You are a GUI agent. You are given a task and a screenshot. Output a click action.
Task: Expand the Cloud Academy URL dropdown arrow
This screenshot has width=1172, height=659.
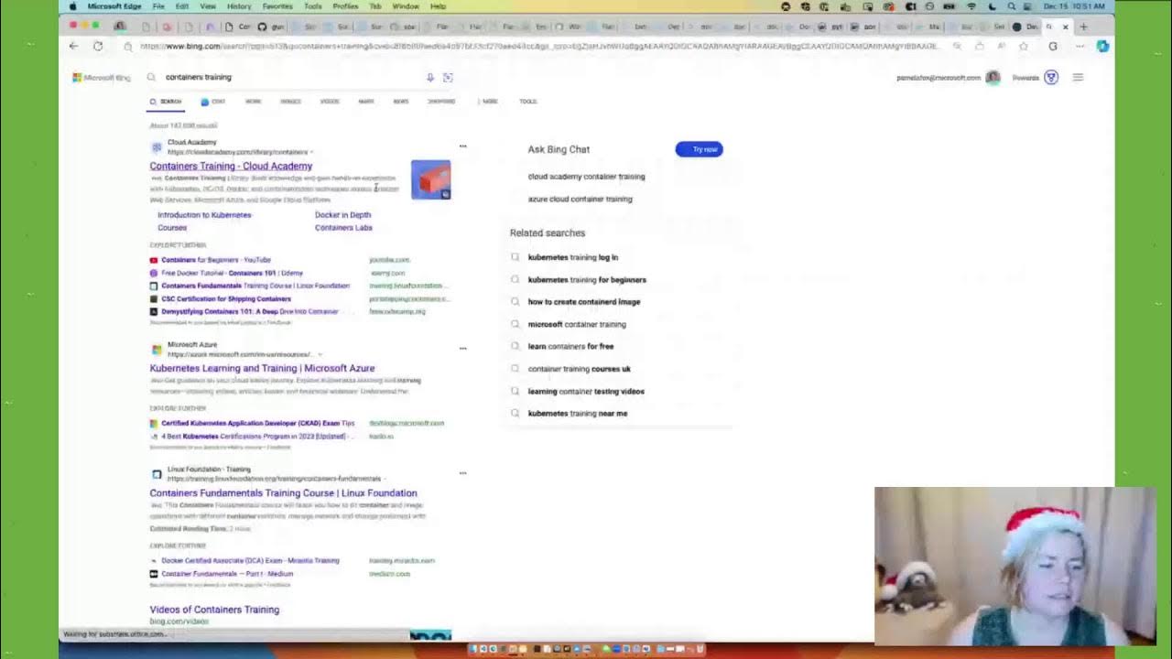pos(311,152)
